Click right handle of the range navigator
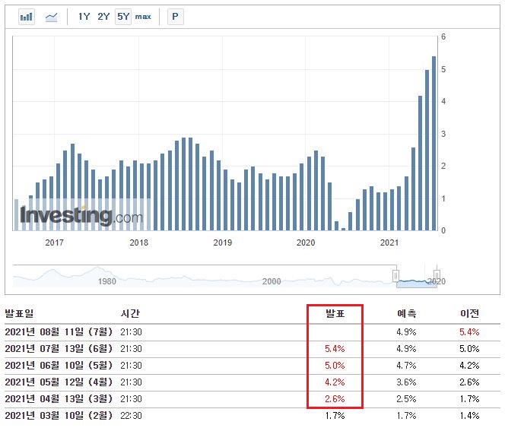 [437, 276]
